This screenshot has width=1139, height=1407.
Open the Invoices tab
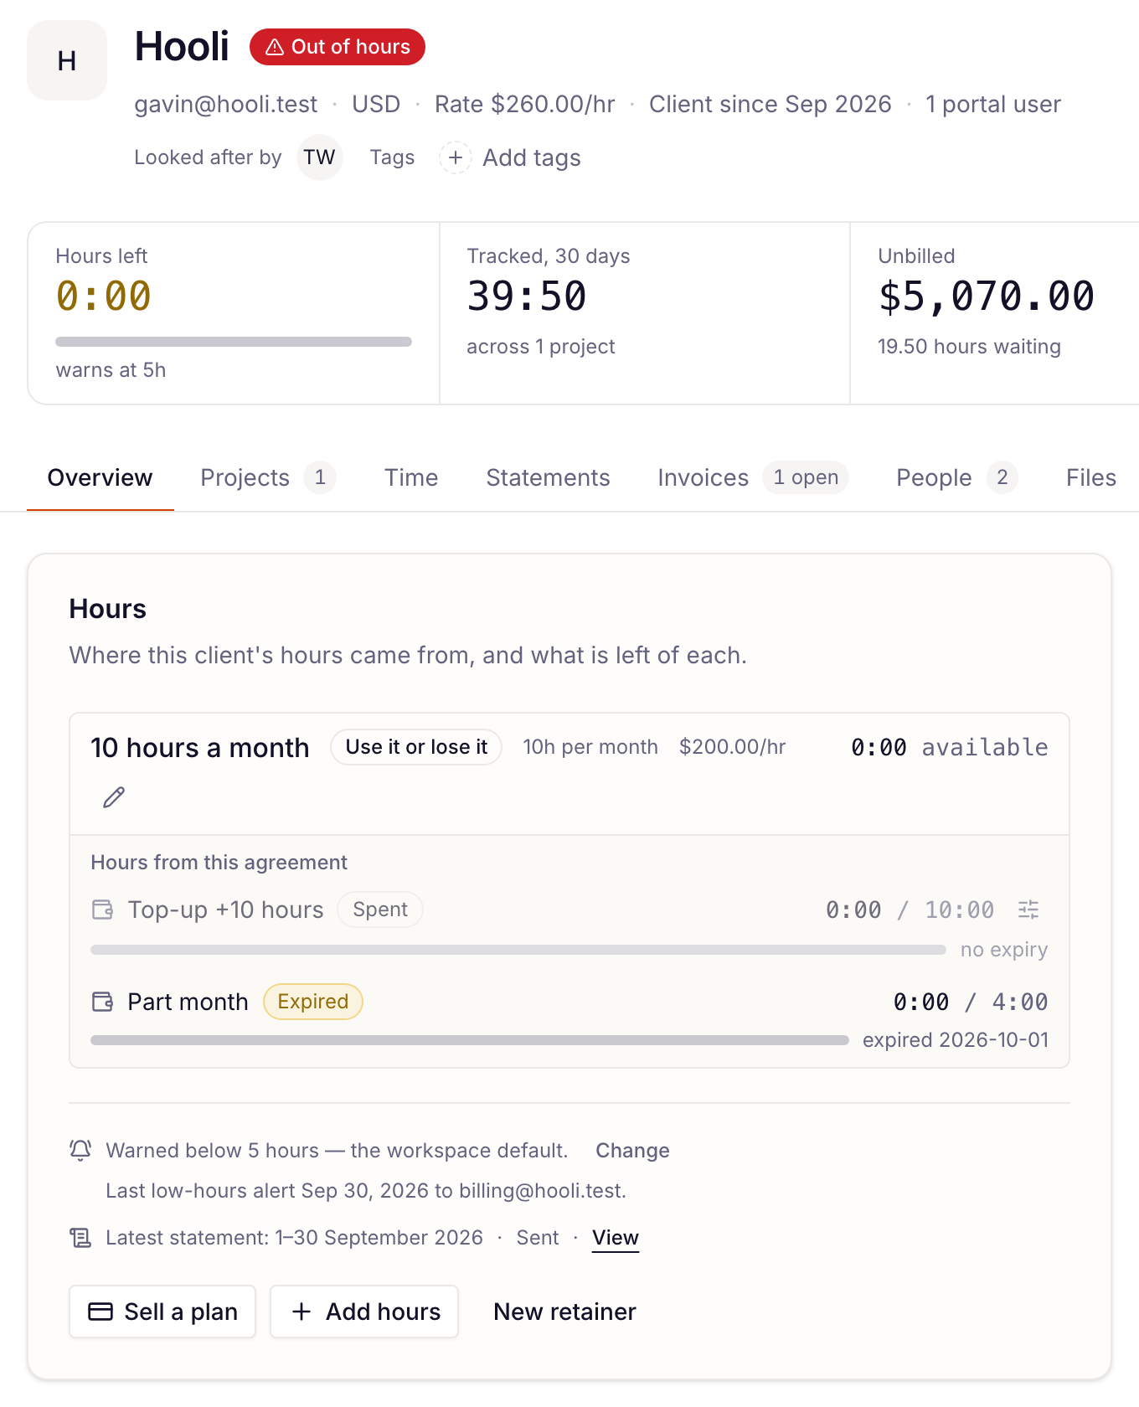click(x=753, y=477)
